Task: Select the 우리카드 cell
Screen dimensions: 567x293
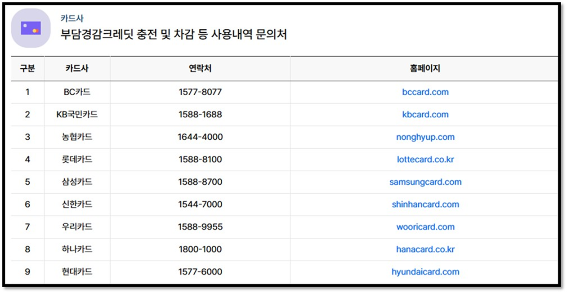Action: [77, 227]
